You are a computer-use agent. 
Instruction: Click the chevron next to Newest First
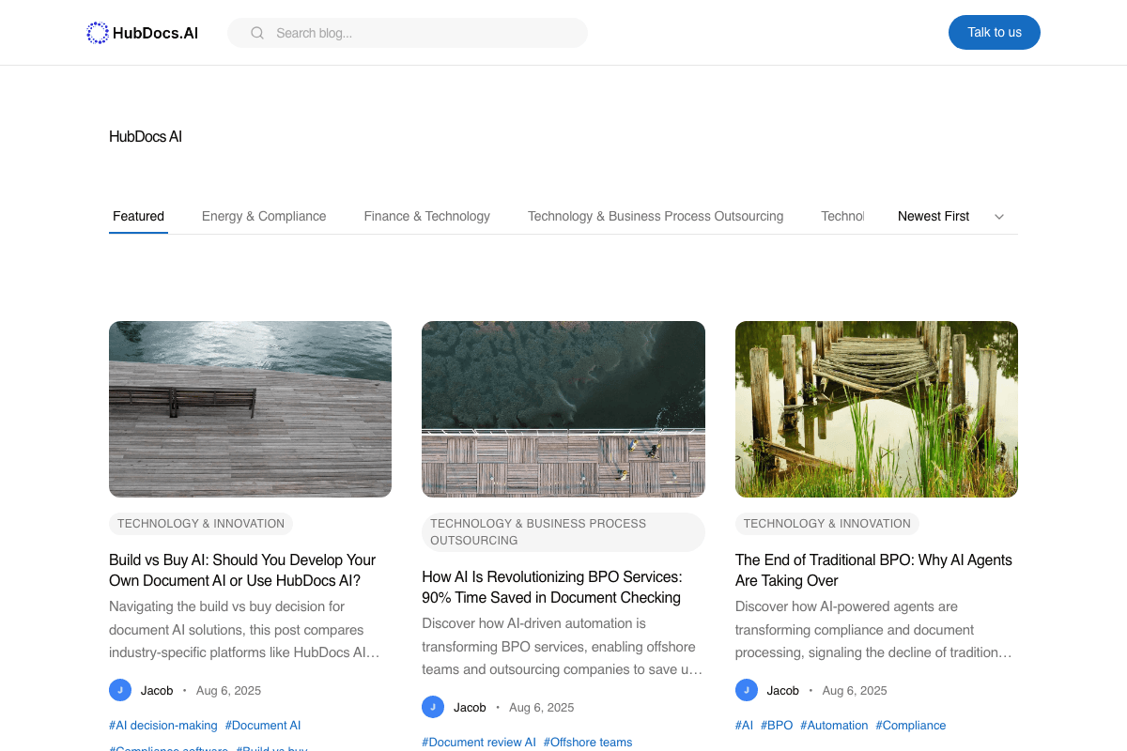(x=999, y=216)
